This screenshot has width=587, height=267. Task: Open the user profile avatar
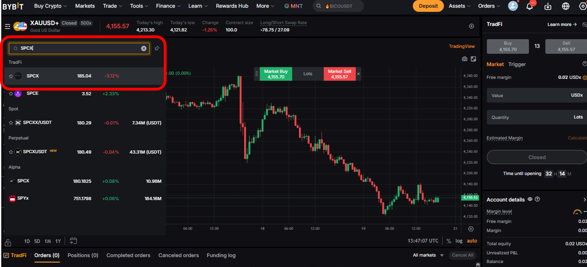[513, 6]
